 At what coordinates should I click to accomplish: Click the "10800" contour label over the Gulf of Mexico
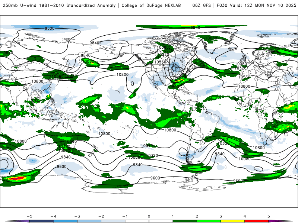[x=173, y=87]
